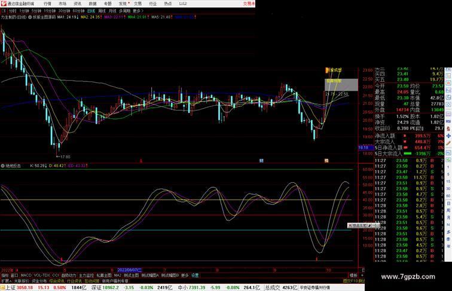
Task: Select the 季 sidebar period button
Action: coord(448,239)
